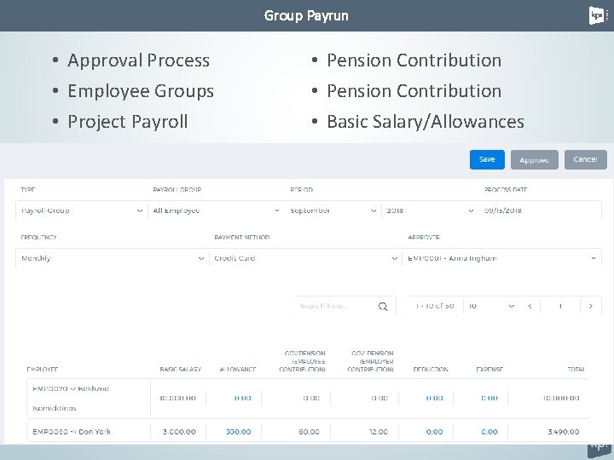This screenshot has height=460, width=614.
Task: Open the Type dropdown showing Payroll Group
Action: point(81,210)
